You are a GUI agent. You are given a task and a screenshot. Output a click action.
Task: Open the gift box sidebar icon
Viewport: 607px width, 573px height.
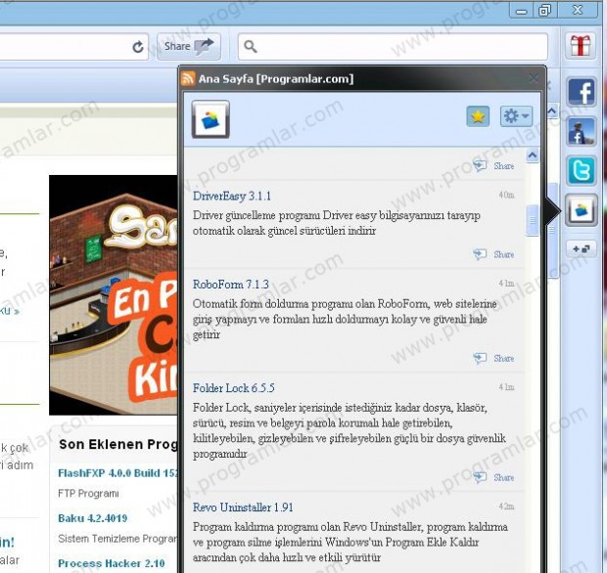coord(581,45)
